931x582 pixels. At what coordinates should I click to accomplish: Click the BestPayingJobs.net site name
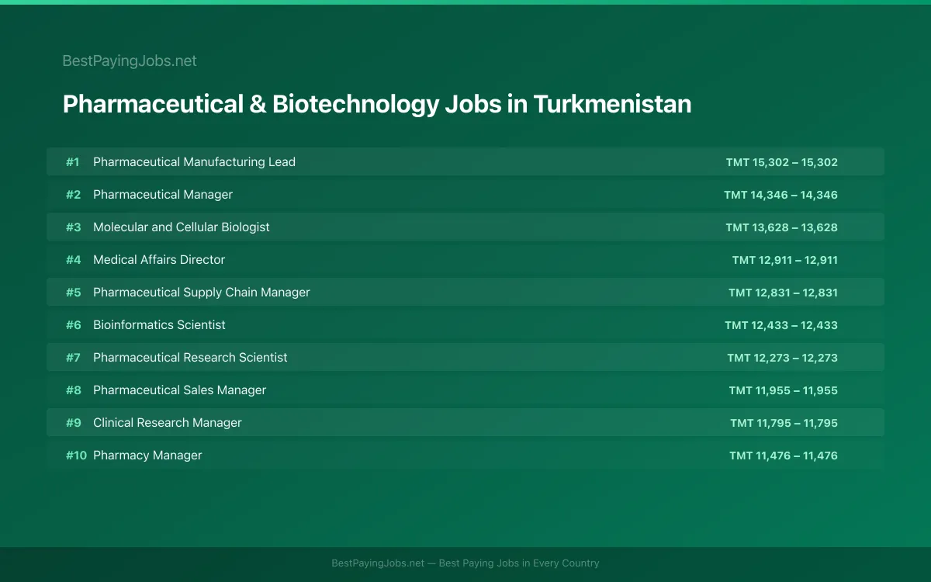pos(130,61)
